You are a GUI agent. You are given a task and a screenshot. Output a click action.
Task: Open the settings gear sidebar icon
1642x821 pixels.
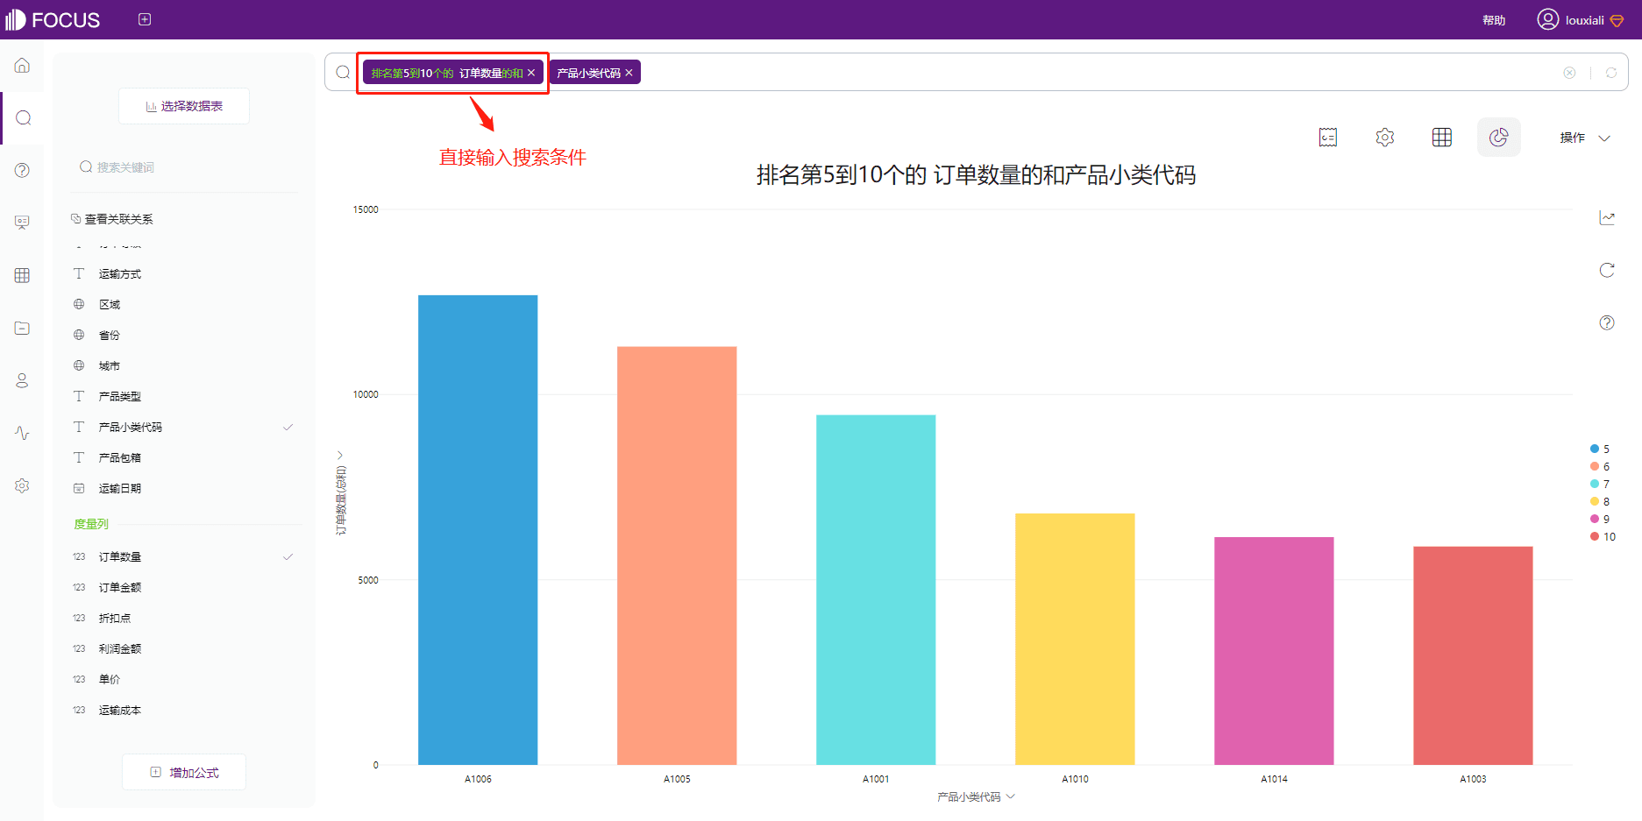[22, 485]
